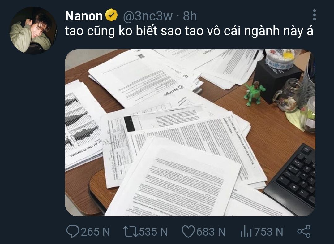Image resolution: width=334 pixels, height=244 pixels.
Task: Click the green dinosaur toy in photo
Action: pos(254,94)
